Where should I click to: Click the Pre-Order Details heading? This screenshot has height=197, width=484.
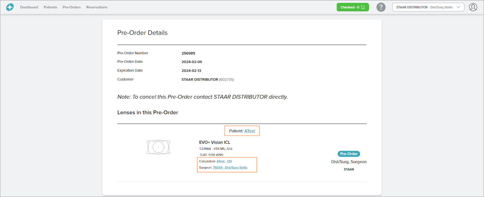click(x=142, y=33)
